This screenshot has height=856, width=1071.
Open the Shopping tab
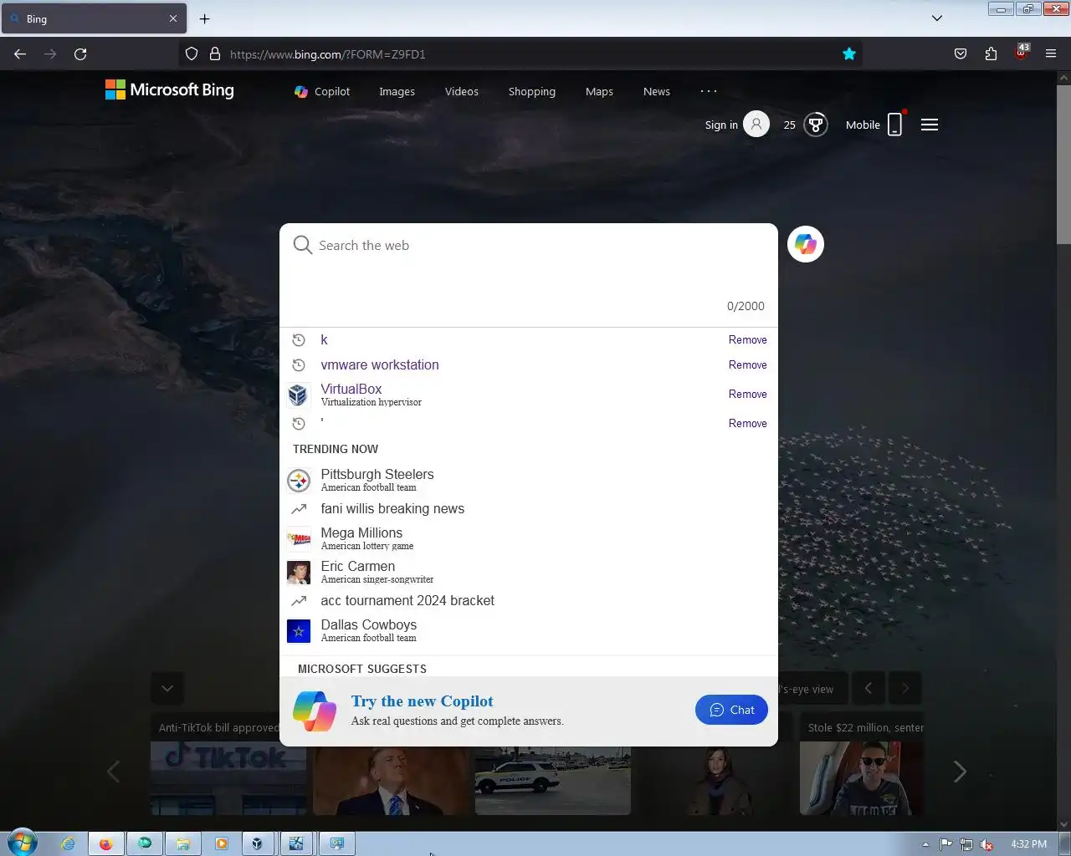(x=532, y=91)
